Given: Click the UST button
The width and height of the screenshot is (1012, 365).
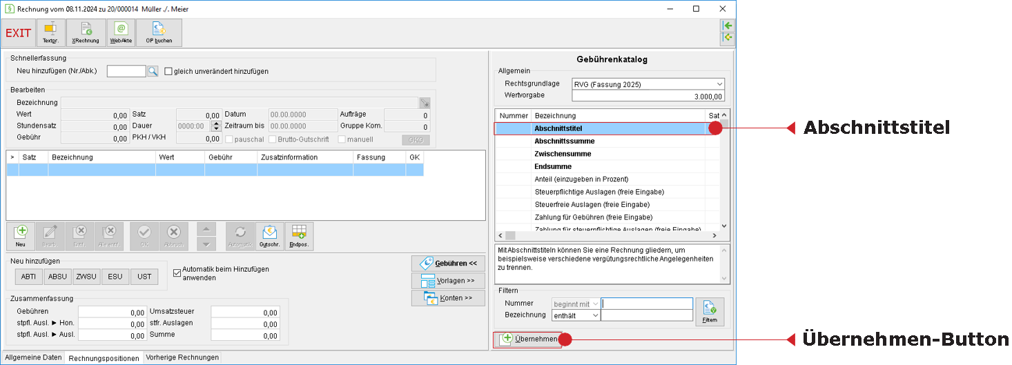Looking at the screenshot, I should click(x=144, y=277).
